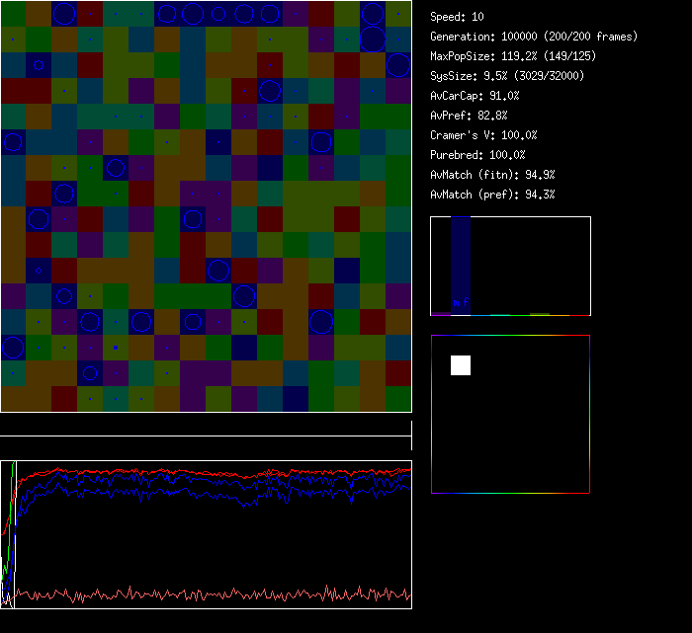Viewport: 692px width, 633px height.
Task: Click the white square in the rainbow-bordered panel
Action: tap(461, 365)
